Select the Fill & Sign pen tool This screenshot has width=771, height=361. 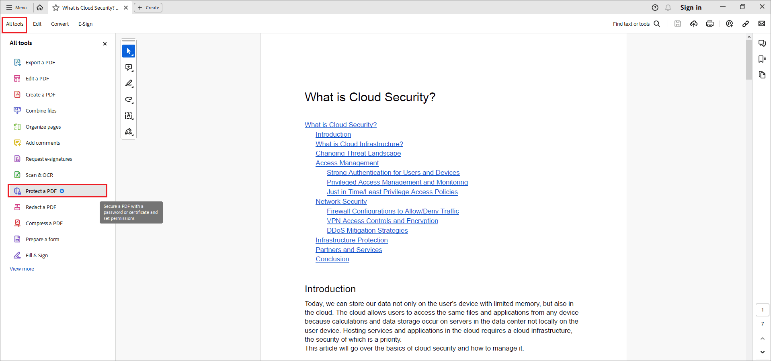[x=128, y=131]
